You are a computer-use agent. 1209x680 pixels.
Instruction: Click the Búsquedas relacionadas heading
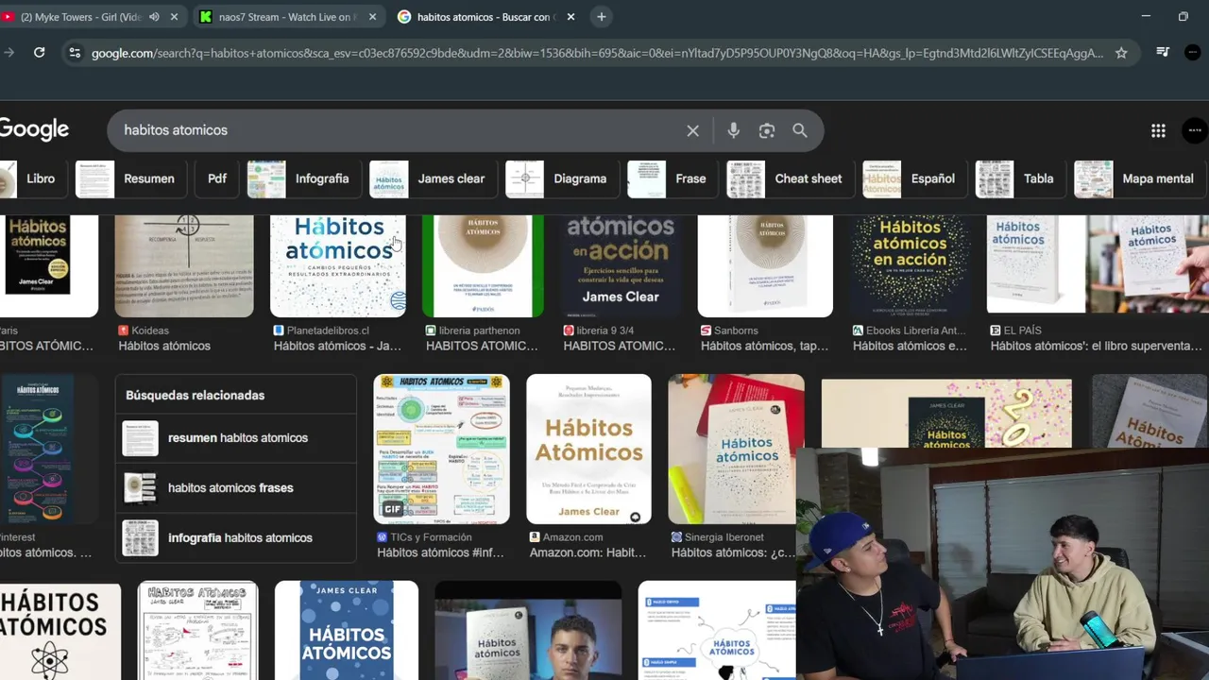[x=195, y=395]
